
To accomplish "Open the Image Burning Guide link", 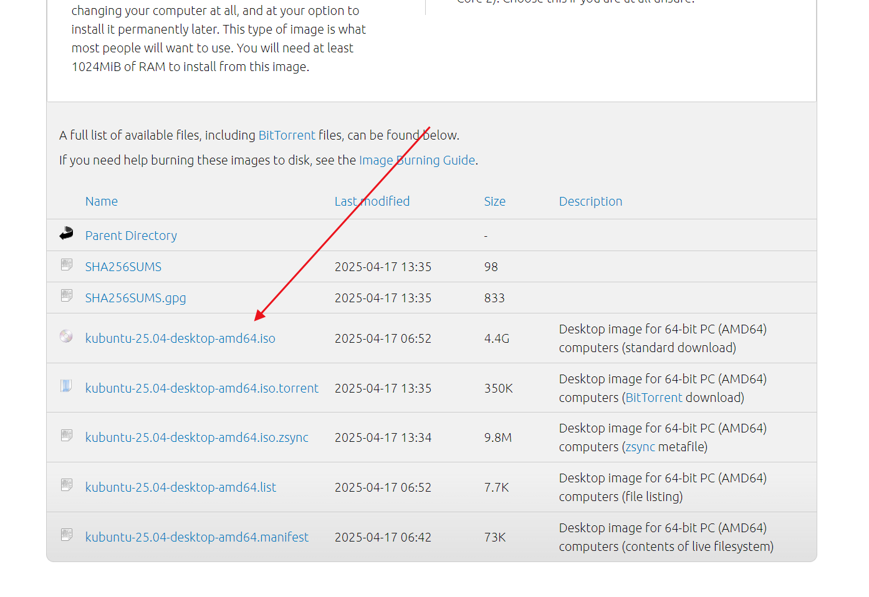I will 416,160.
